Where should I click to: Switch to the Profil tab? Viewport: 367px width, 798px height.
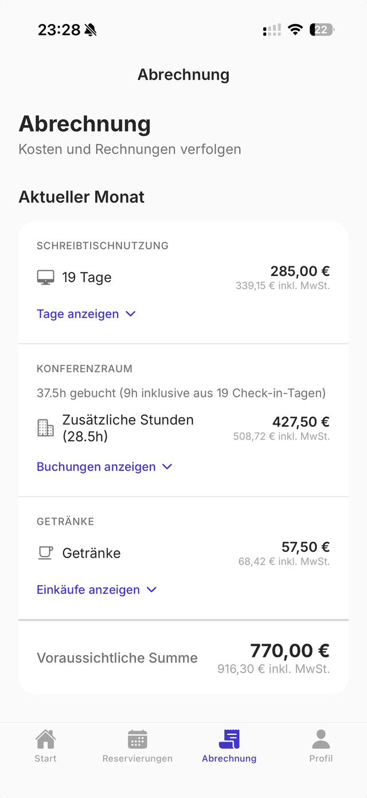pos(321,746)
